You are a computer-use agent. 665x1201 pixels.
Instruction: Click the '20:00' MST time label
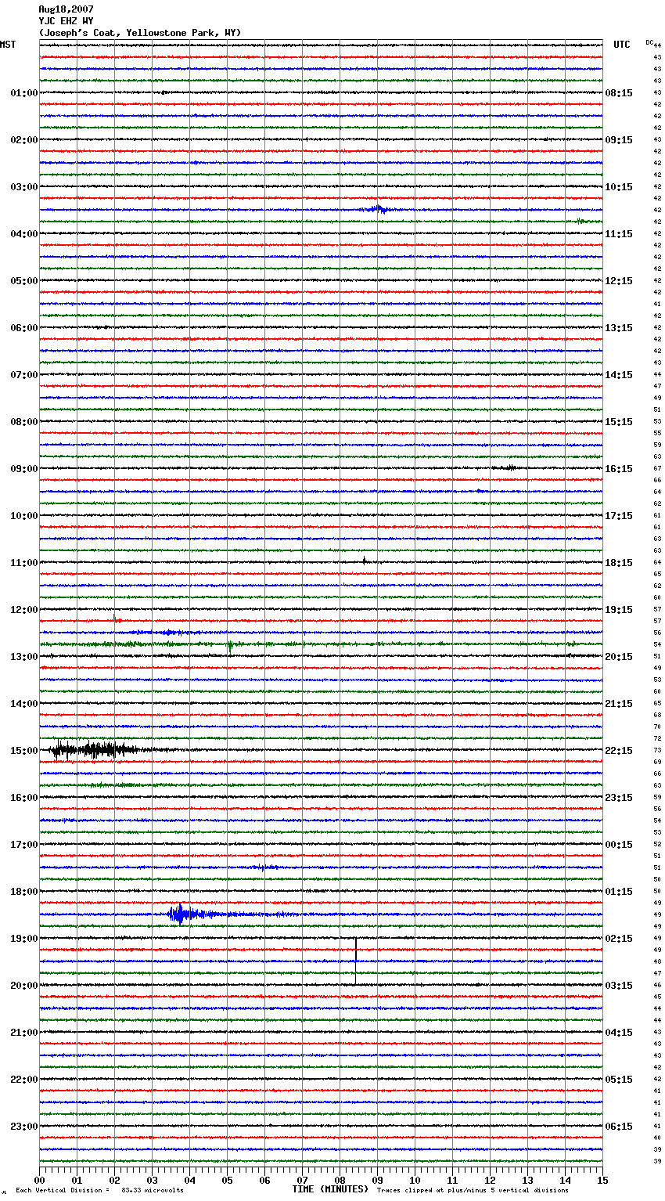(x=24, y=986)
